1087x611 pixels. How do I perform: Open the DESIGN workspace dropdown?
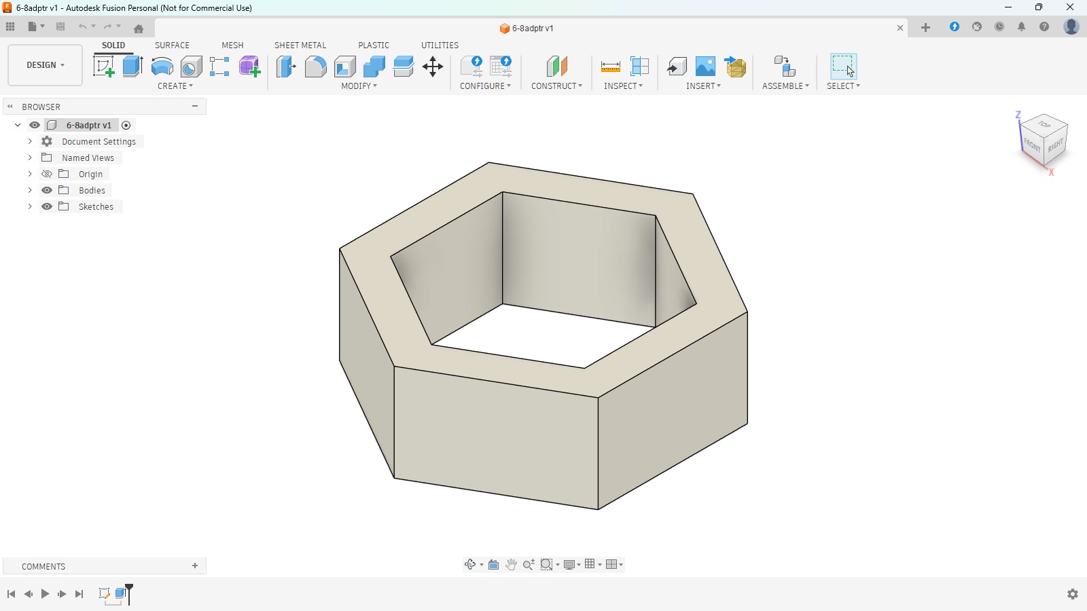pyautogui.click(x=46, y=65)
